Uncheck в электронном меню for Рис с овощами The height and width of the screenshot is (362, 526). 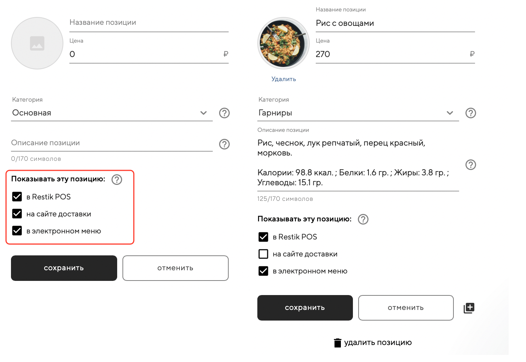click(263, 271)
